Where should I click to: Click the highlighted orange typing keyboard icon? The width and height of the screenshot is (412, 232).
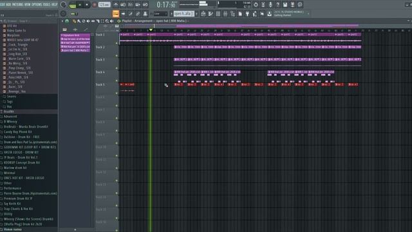pyautogui.click(x=116, y=14)
